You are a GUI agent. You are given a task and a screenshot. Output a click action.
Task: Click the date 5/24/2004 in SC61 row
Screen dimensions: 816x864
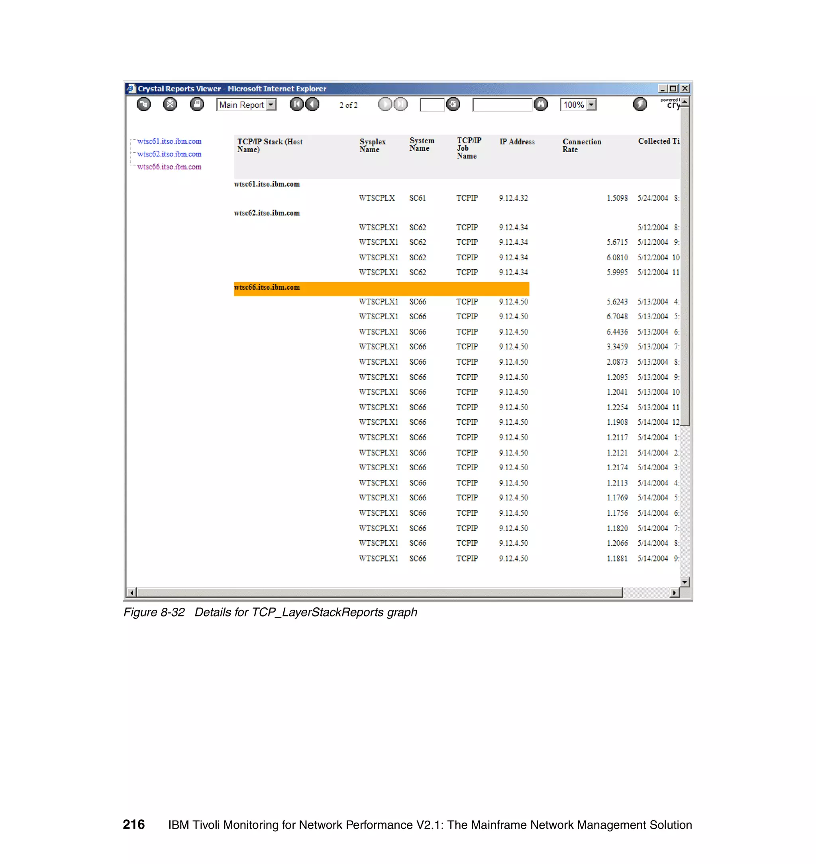[653, 198]
